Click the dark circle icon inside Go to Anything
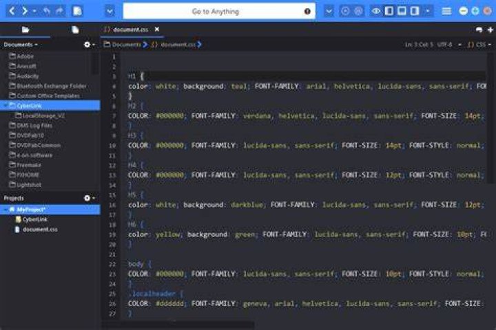Screen dimensions: 496x330 pos(307,12)
